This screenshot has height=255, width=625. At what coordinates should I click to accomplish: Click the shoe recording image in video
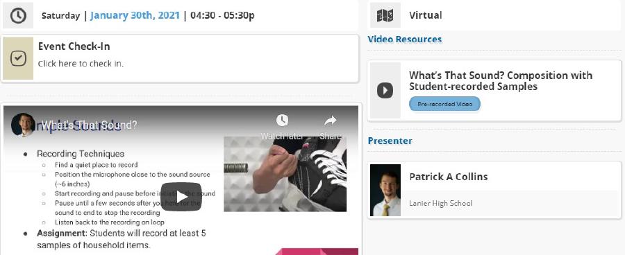[285, 174]
